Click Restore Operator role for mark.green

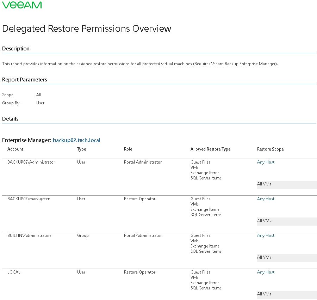[x=139, y=199]
